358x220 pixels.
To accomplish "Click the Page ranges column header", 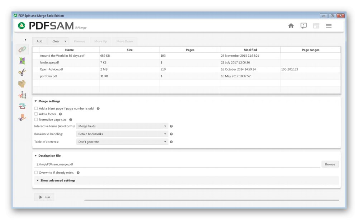I will (310, 50).
